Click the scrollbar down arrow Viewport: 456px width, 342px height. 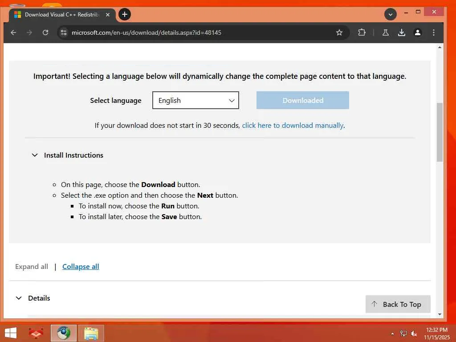[440, 314]
